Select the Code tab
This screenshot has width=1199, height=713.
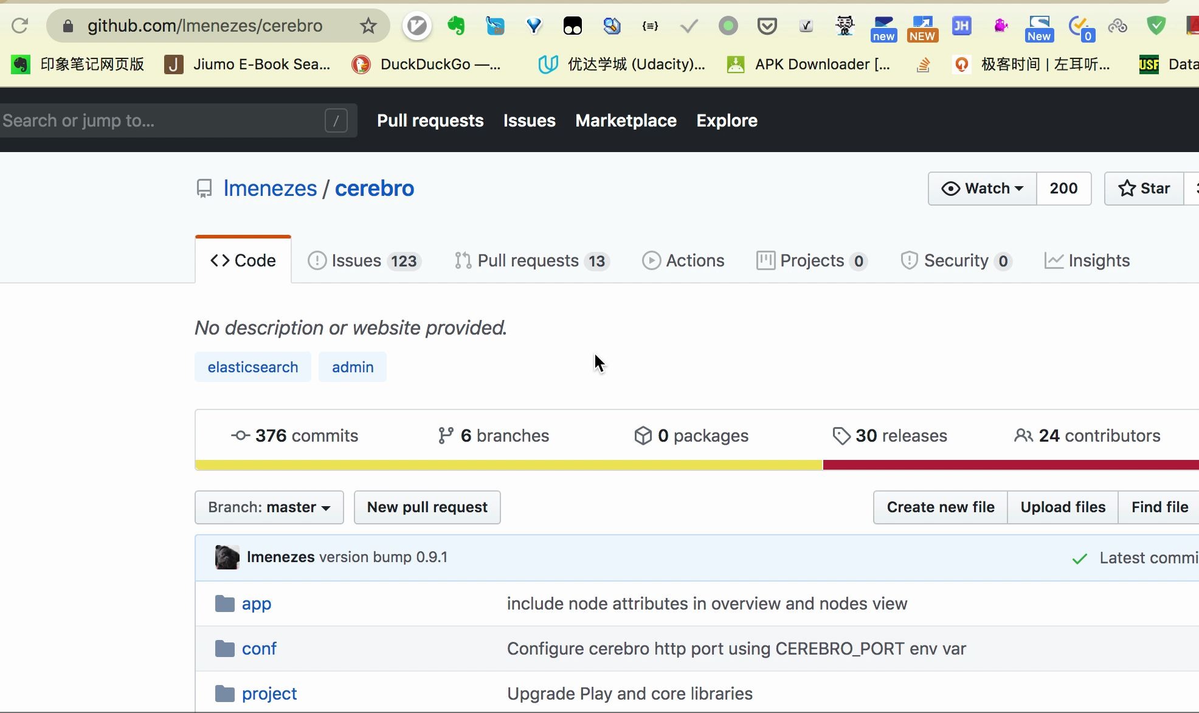(x=243, y=260)
